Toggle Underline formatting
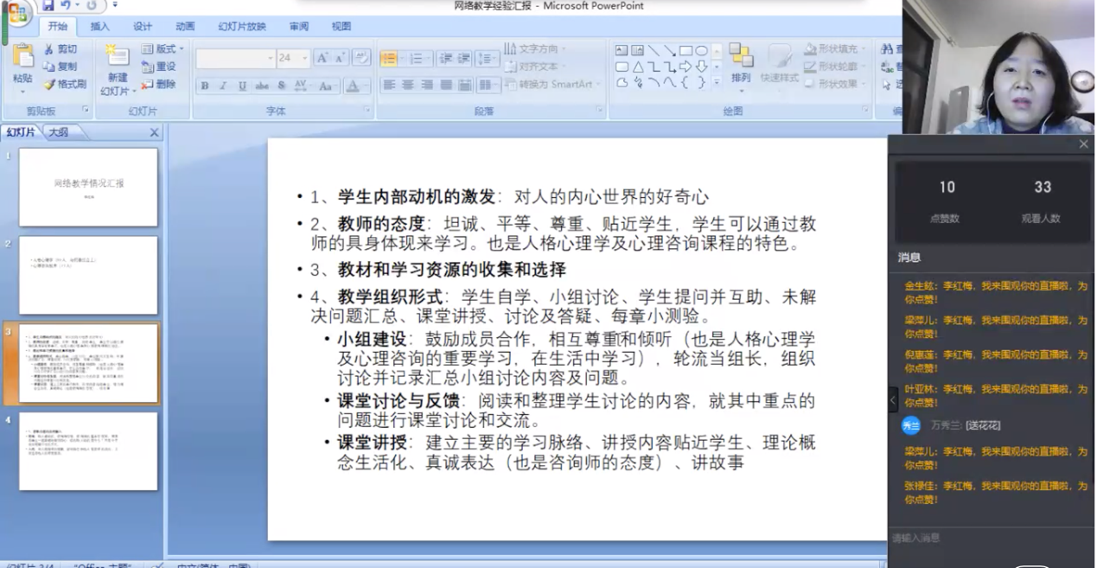This screenshot has width=1097, height=568. pyautogui.click(x=243, y=86)
